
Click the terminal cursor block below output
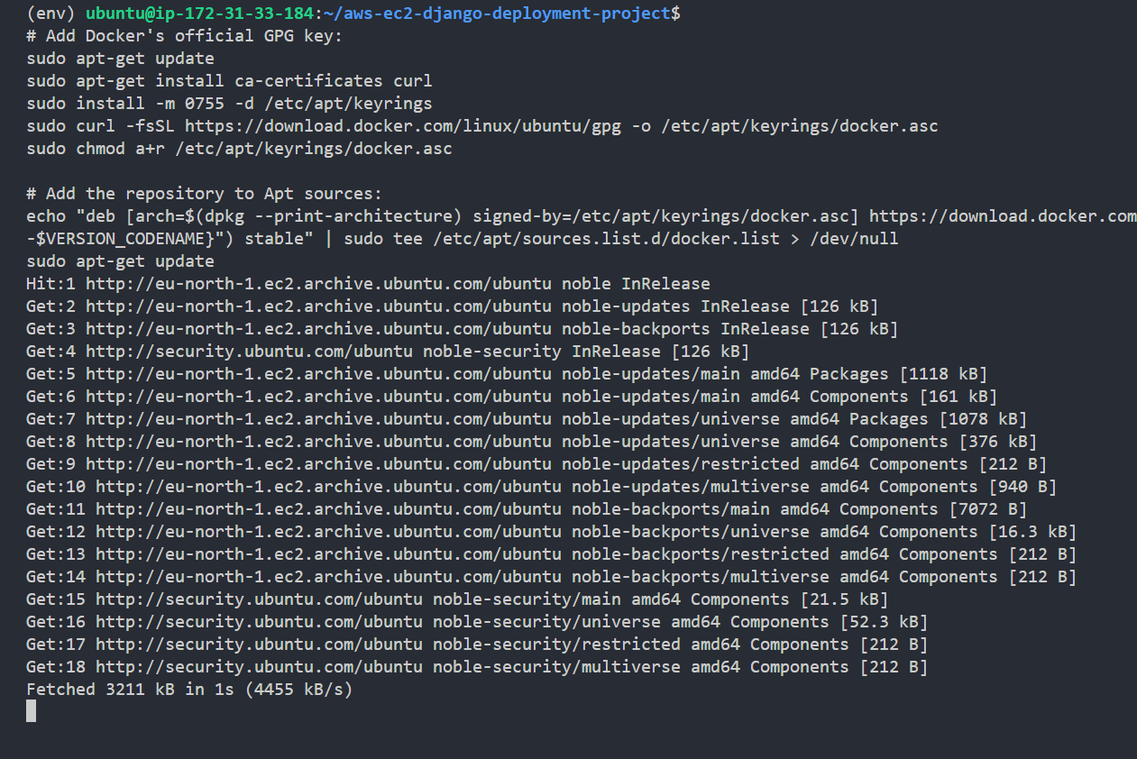[x=32, y=711]
